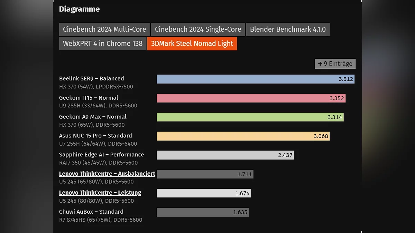Select the Blender Benchmark 4.1.0 tab
Screen dimensions: 415x233
click(288, 29)
